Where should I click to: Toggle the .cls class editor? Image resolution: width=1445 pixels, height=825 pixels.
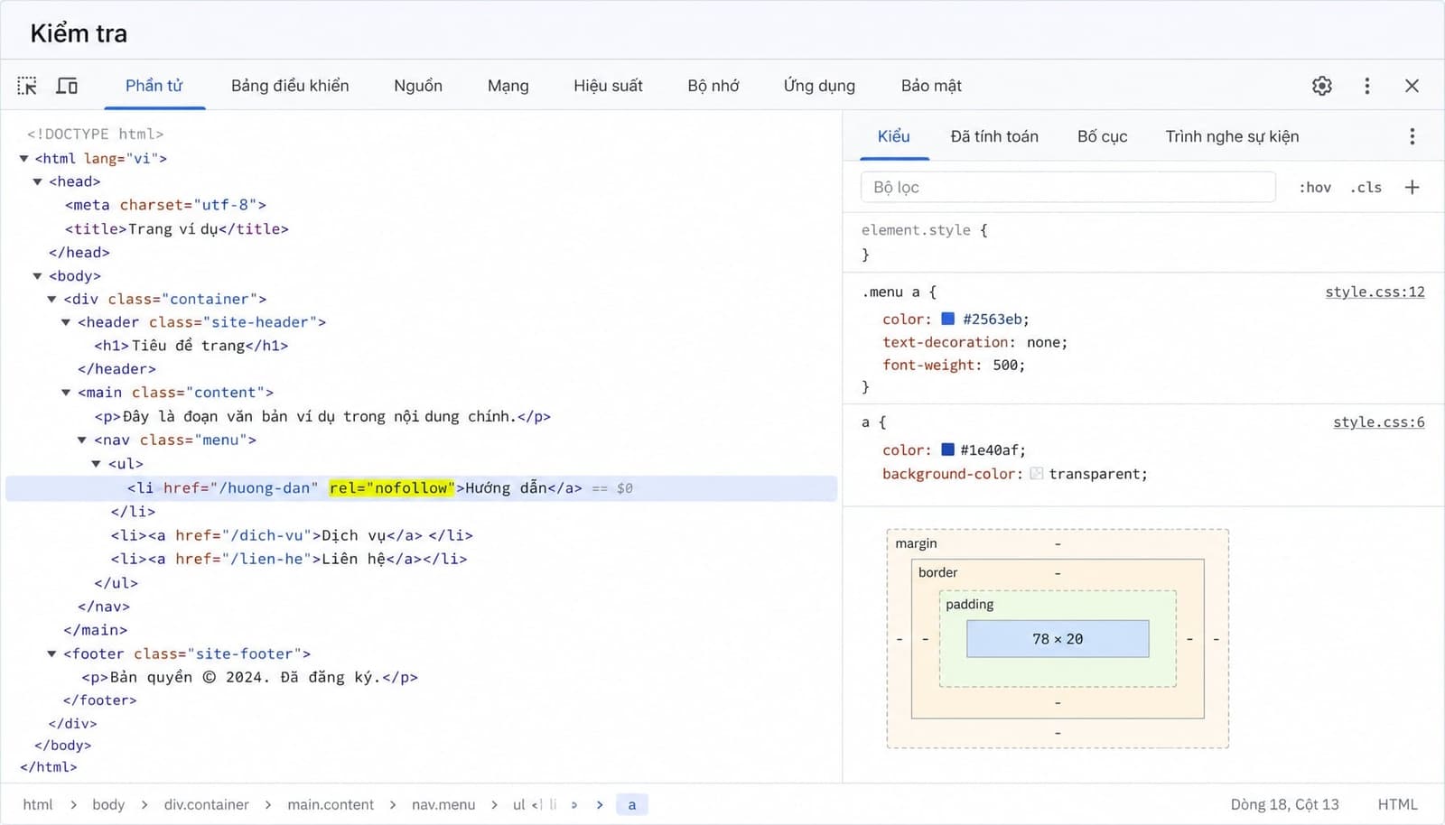tap(1366, 187)
